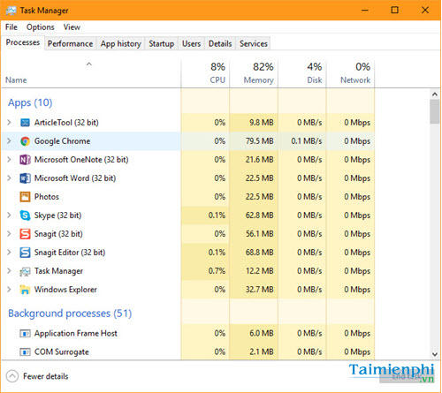Click the Skype icon

click(x=25, y=215)
